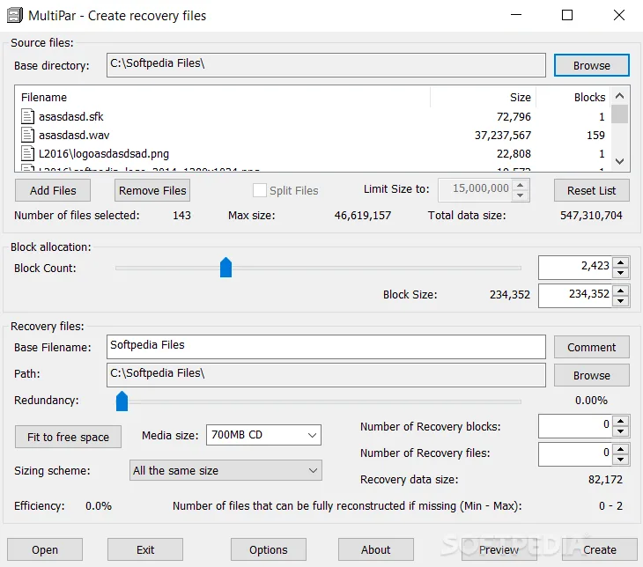The width and height of the screenshot is (643, 567).
Task: Click file list scroll down arrow
Action: [x=619, y=161]
